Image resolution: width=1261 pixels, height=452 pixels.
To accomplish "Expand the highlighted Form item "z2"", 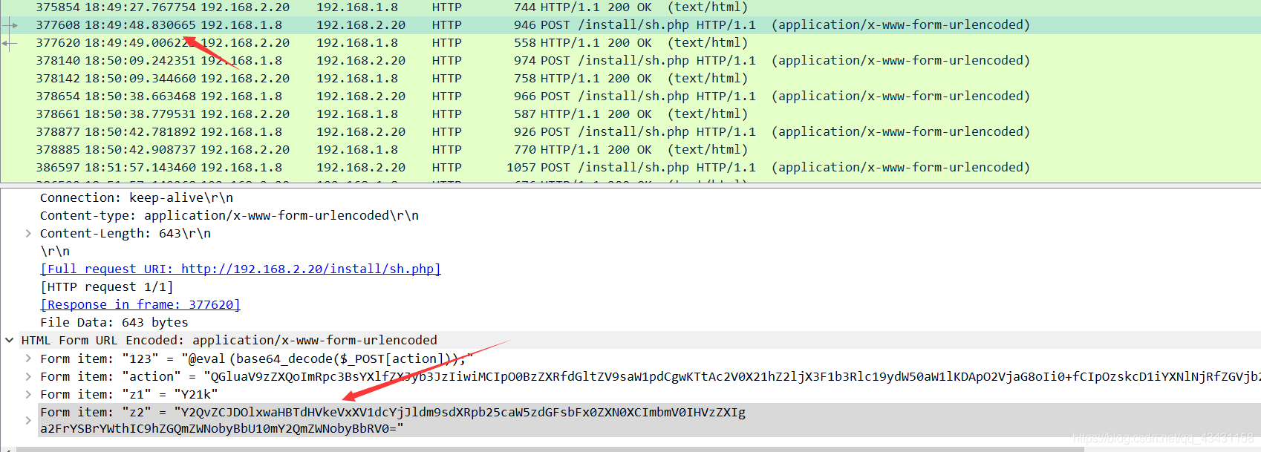I will pos(28,420).
